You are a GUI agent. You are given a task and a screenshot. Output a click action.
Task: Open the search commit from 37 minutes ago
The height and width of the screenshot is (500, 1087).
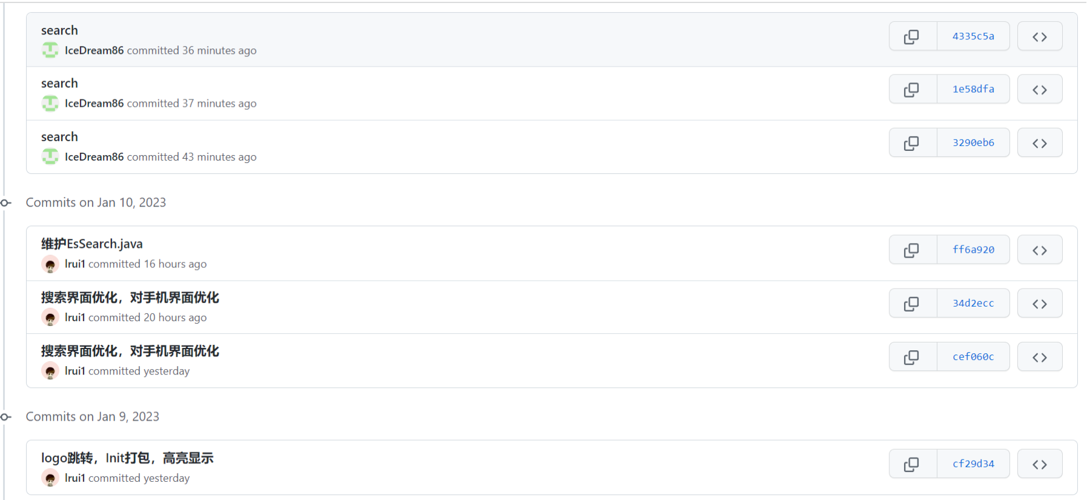click(59, 84)
